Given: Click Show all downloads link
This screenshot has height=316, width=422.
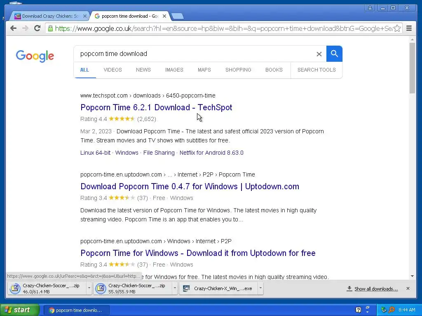Looking at the screenshot, I should pos(376,288).
